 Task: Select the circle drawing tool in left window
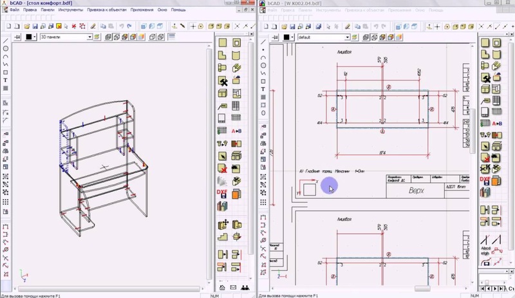(x=6, y=49)
